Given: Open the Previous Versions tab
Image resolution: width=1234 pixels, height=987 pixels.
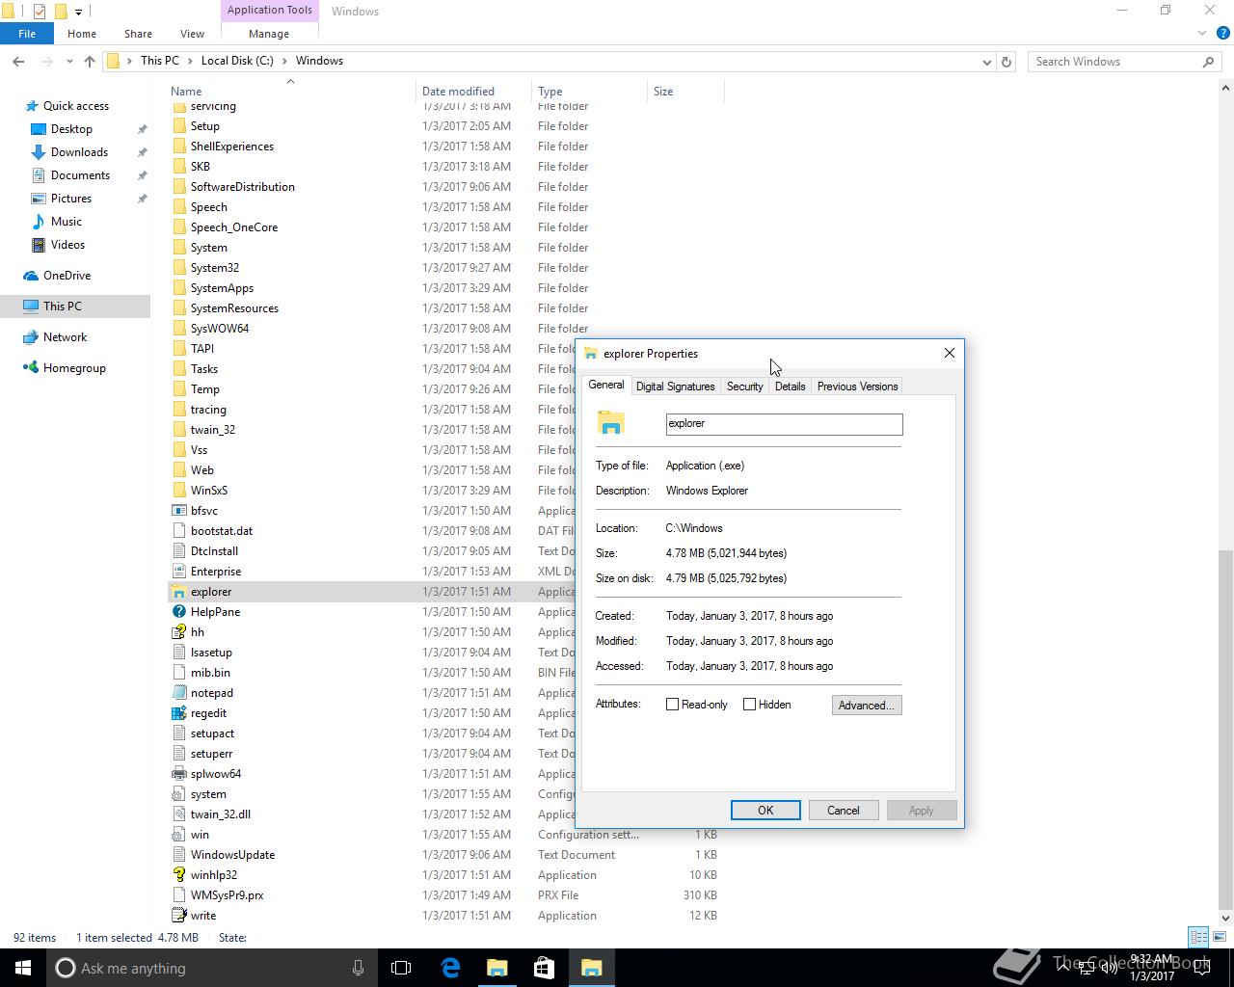Looking at the screenshot, I should click(858, 387).
